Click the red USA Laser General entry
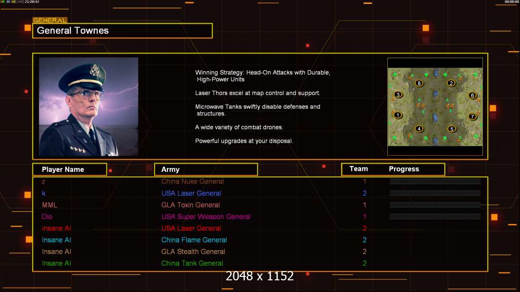This screenshot has width=520, height=292. [191, 228]
